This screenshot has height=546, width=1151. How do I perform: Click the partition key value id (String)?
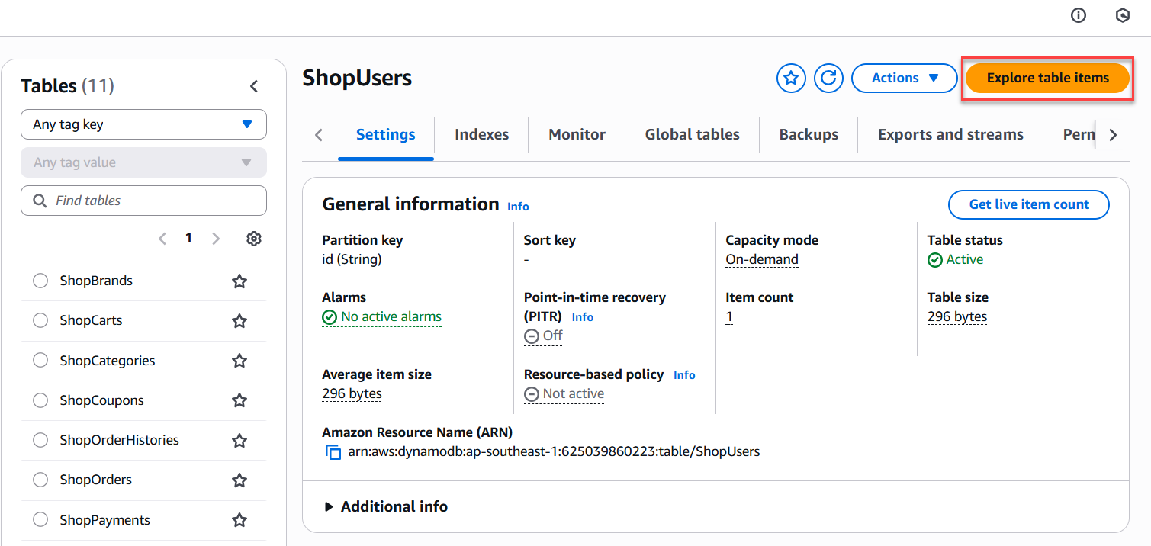click(x=352, y=259)
